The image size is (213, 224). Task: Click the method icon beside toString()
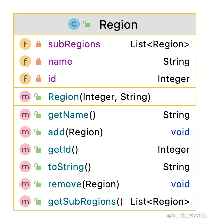coord(25,167)
